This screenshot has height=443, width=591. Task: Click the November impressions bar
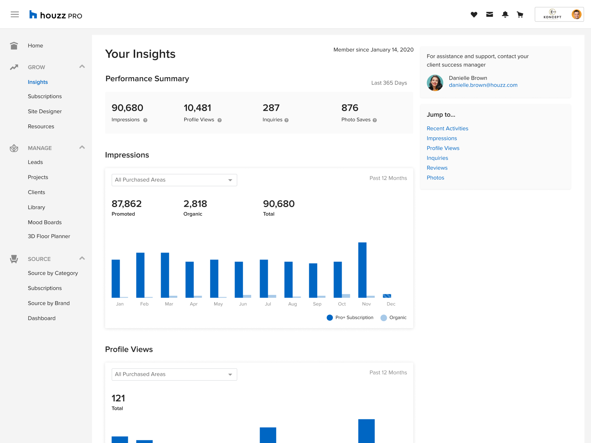[x=362, y=270]
